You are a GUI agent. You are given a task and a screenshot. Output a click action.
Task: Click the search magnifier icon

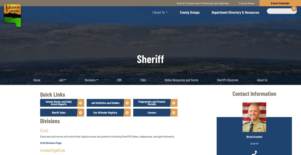point(294,9)
